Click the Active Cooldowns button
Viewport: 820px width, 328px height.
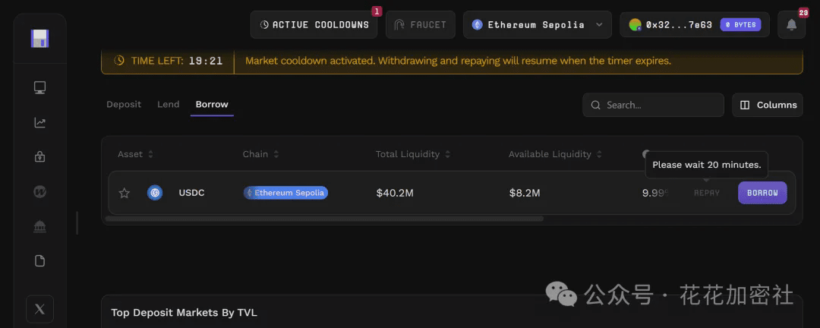pyautogui.click(x=314, y=25)
